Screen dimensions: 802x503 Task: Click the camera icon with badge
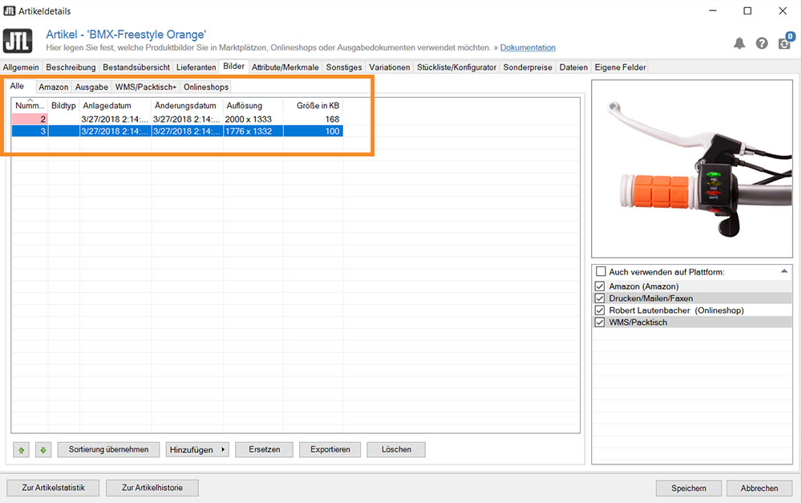pos(784,43)
